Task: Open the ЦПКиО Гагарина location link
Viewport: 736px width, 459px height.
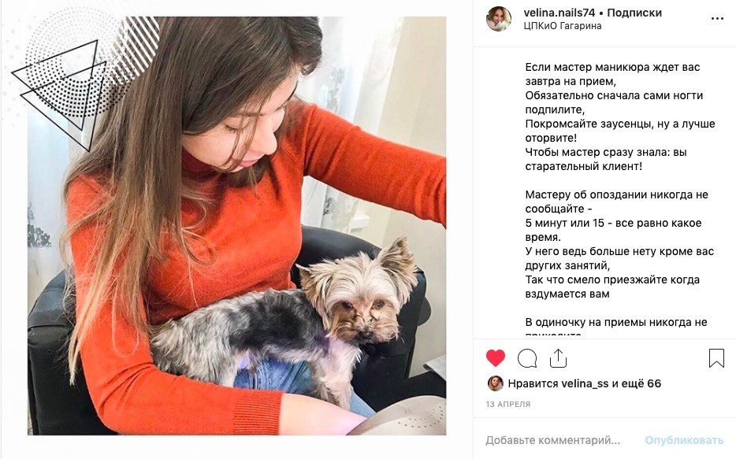Action: click(563, 26)
